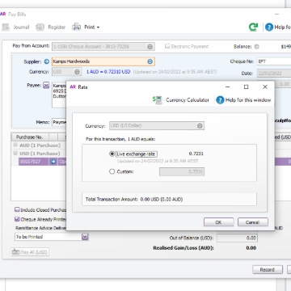Click the Record button
This screenshot has width=291, height=291.
tap(268, 270)
